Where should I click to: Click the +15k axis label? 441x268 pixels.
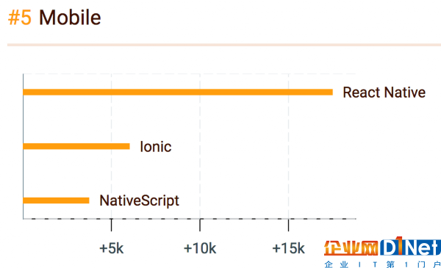[x=288, y=248]
